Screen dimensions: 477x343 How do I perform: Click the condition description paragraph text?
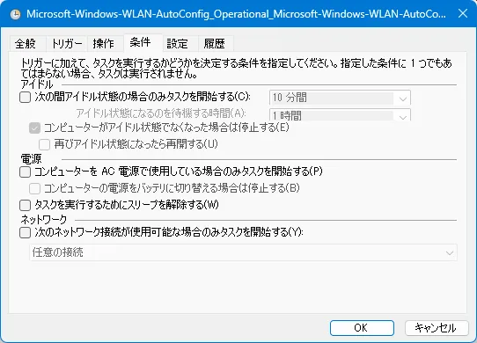[236, 69]
